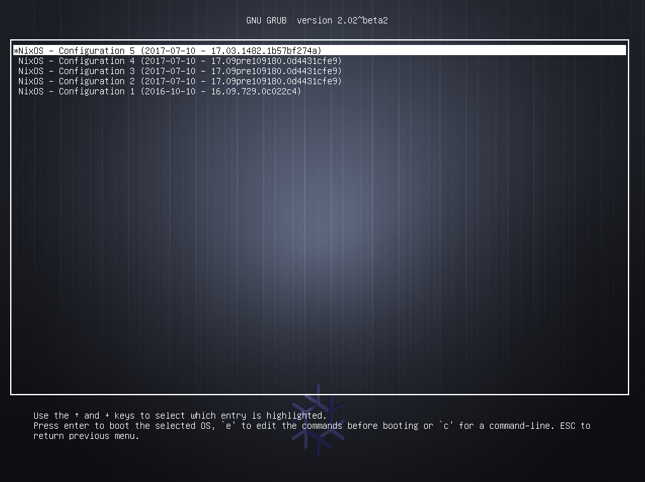Click the 'Use the ↑ and ↓ keys' help line

coord(180,415)
